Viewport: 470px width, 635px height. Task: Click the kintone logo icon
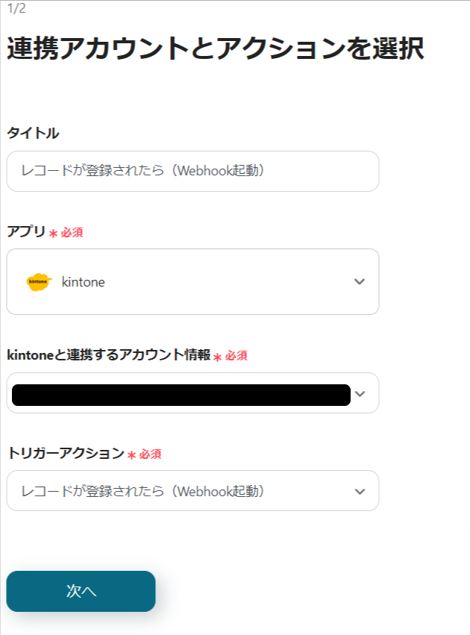[39, 282]
